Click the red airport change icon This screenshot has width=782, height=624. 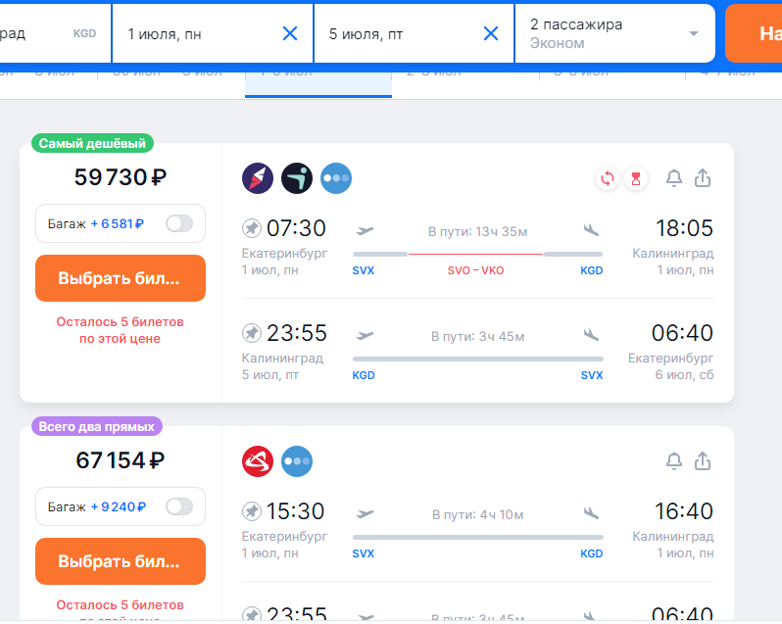coord(608,178)
